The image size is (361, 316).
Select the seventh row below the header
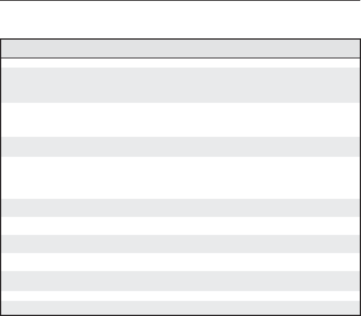180,226
